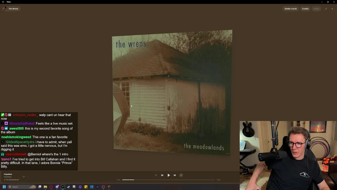Toggle shuffle playback
Image resolution: width=337 pixels, height=190 pixels.
[x=156, y=175]
